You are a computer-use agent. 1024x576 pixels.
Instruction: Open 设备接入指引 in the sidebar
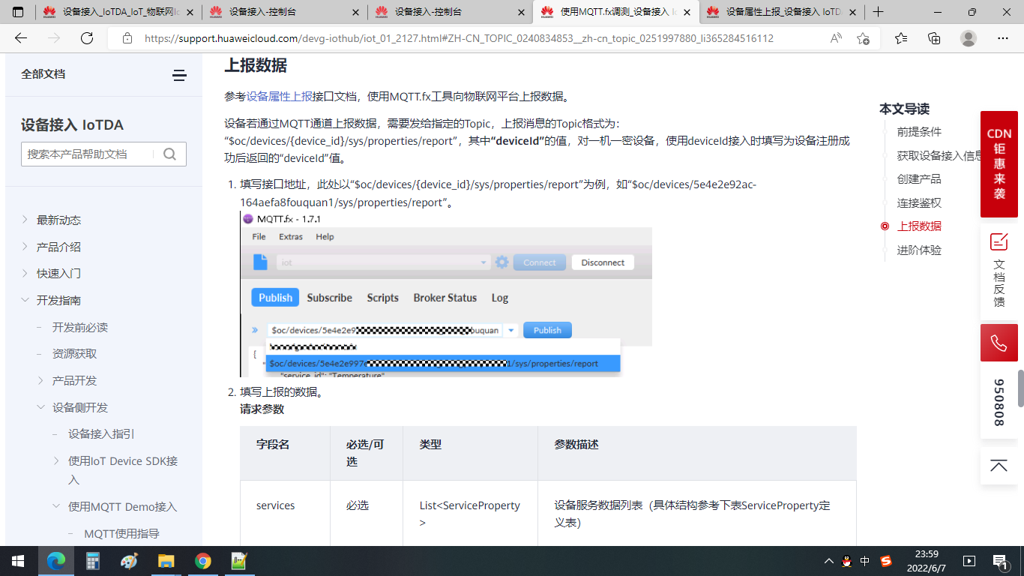(102, 433)
